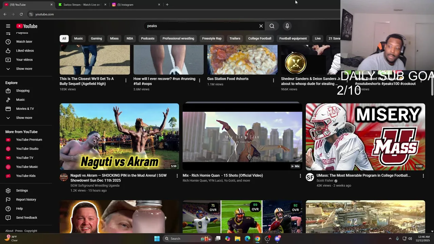Start voice search with microphone icon

click(x=287, y=26)
